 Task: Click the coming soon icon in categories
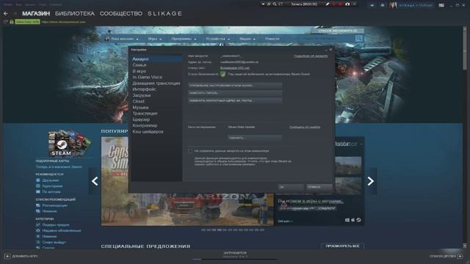point(38,242)
